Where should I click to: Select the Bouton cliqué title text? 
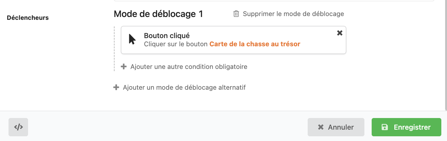(x=166, y=36)
